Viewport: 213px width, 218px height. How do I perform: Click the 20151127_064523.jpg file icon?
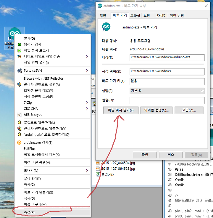tap(98, 169)
